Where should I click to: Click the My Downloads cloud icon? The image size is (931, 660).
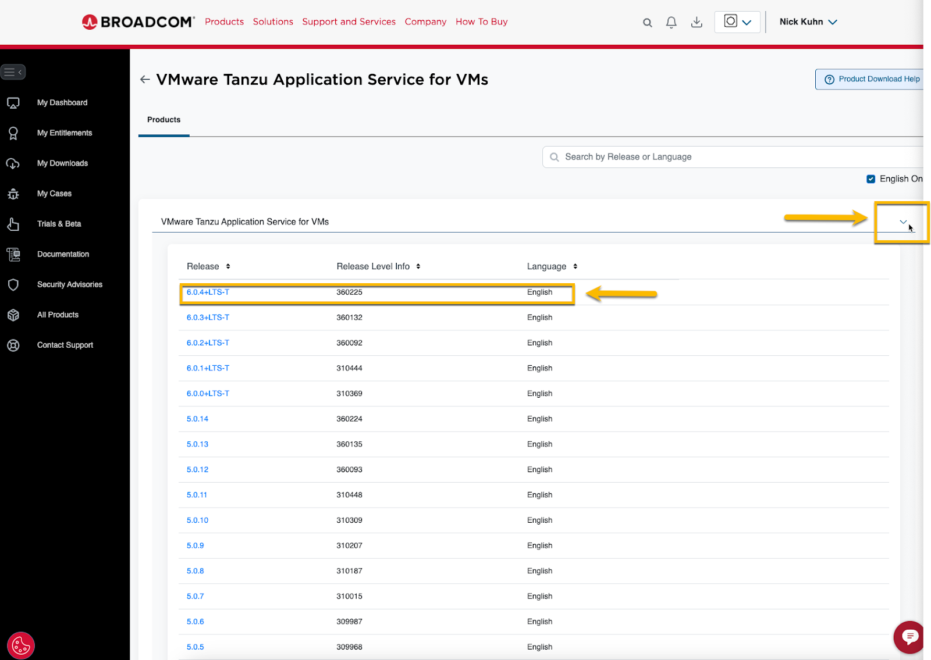click(x=13, y=163)
